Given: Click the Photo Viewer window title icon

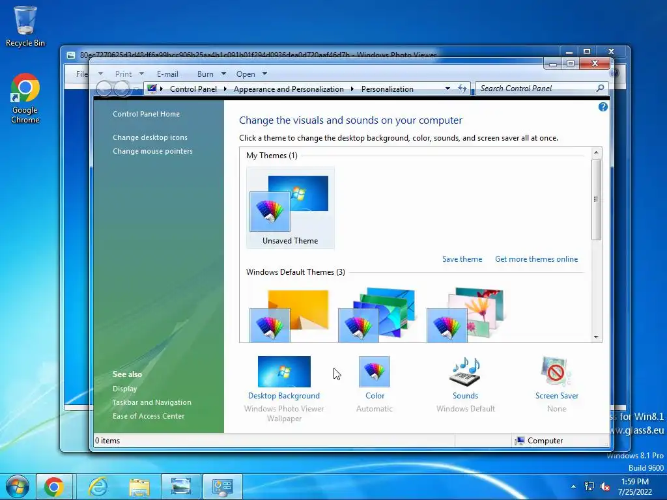Looking at the screenshot, I should 71,55.
